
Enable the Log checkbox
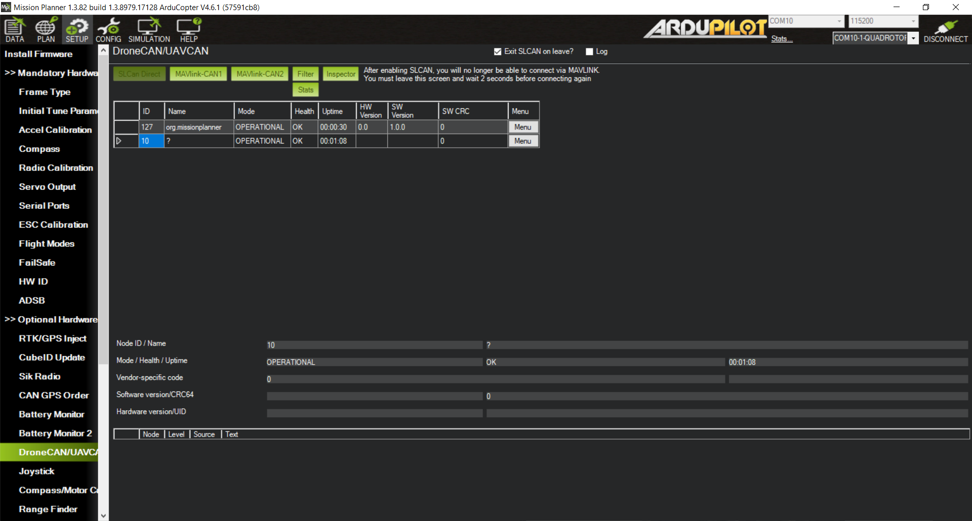(589, 52)
